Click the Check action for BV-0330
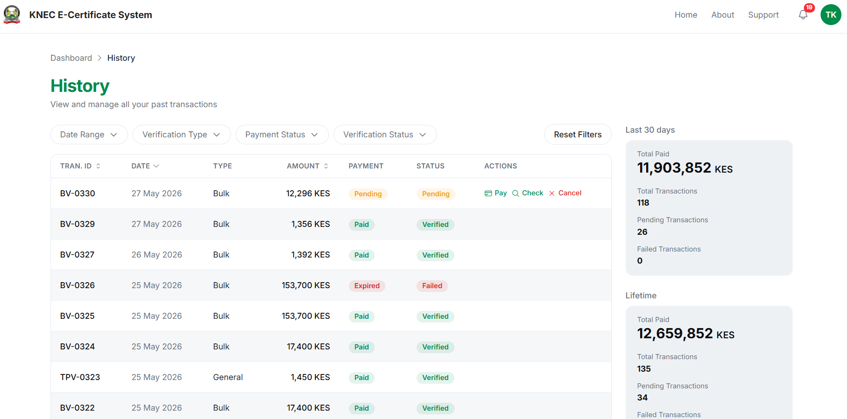 (x=527, y=193)
